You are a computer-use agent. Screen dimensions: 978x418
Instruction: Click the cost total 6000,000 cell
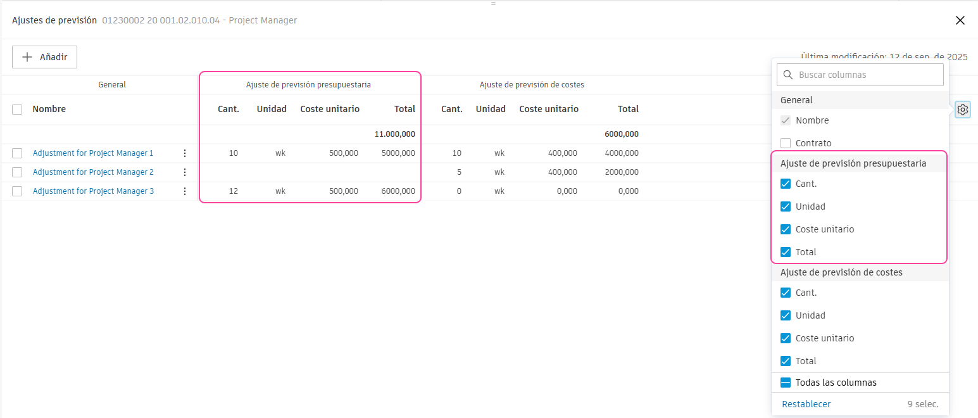(622, 134)
